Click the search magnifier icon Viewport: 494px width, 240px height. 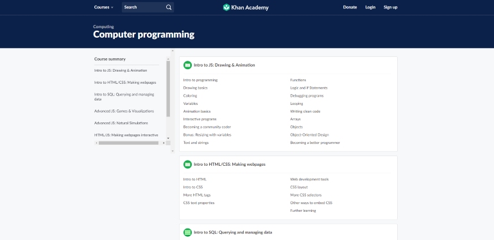[x=169, y=7]
